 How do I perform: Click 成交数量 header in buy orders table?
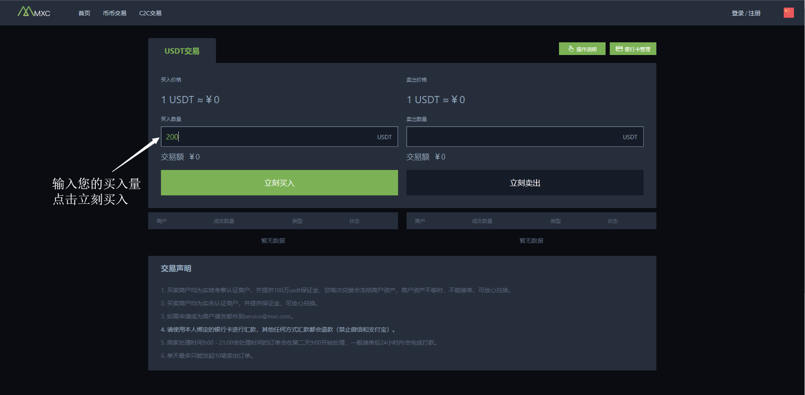(x=224, y=221)
